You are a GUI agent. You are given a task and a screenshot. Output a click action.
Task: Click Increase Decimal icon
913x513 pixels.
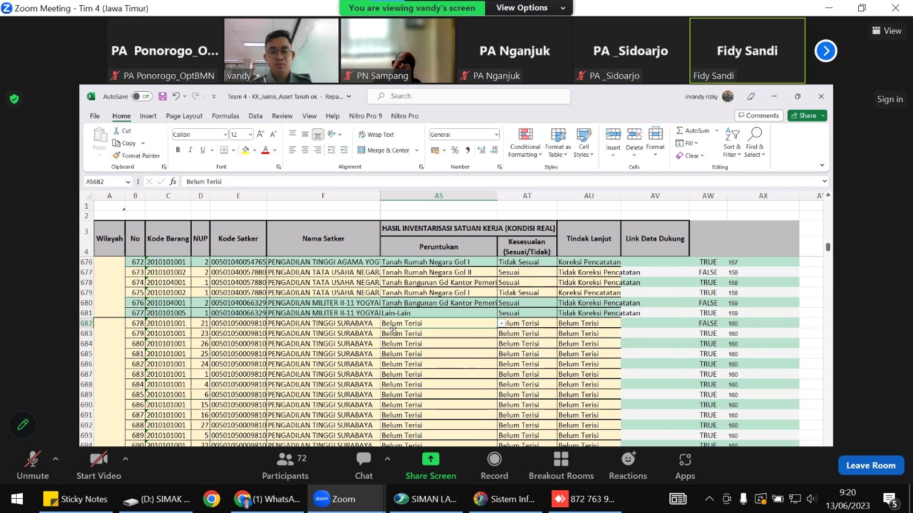pos(481,150)
